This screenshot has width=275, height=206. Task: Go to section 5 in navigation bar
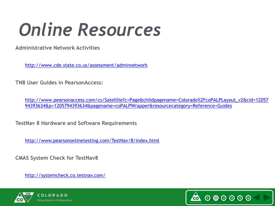[240, 198]
